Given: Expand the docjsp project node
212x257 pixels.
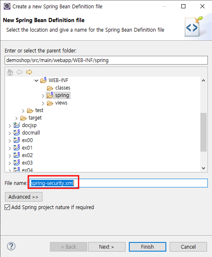Looking at the screenshot, I should 10,126.
